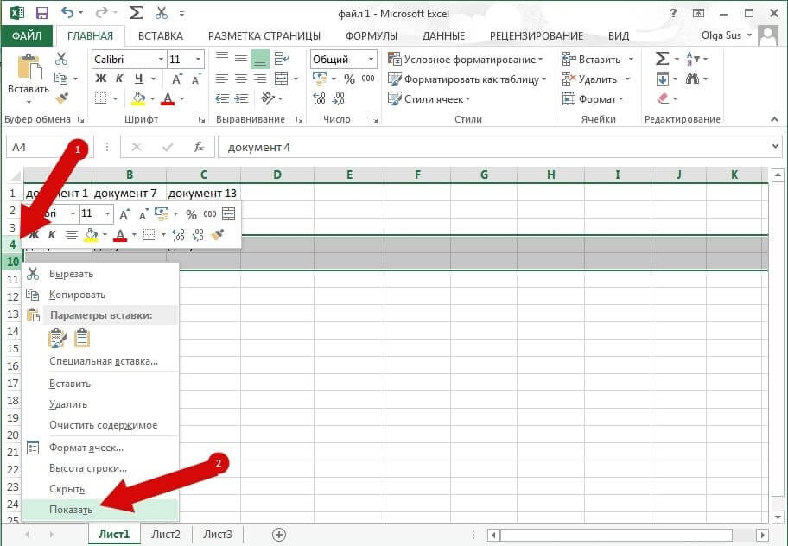Click the ribbon fill color bucket
The height and width of the screenshot is (546, 788).
[139, 98]
